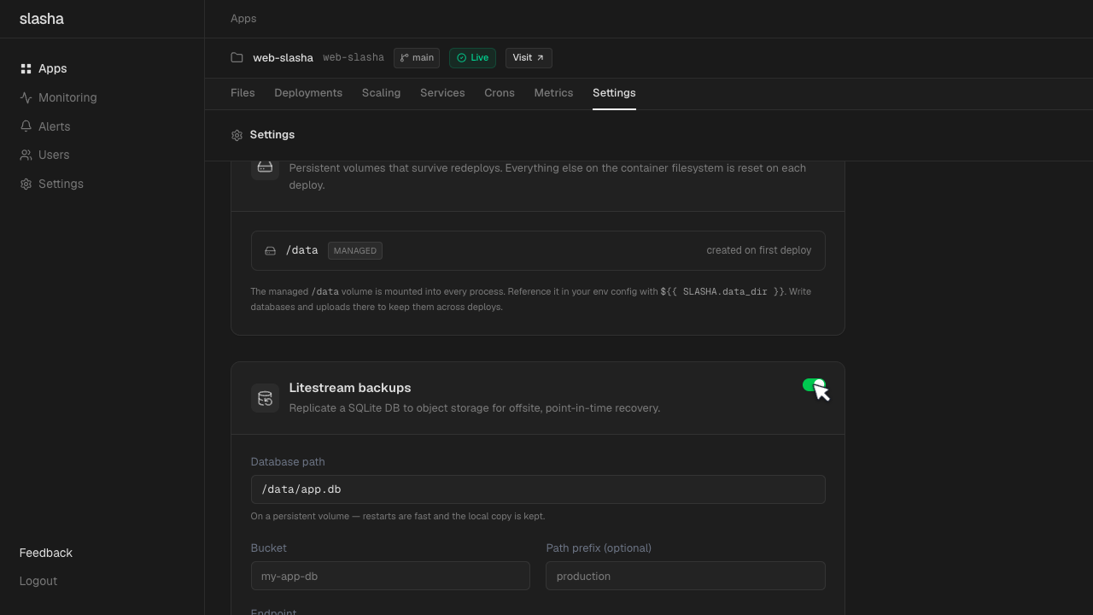Click the Monitoring pulse icon

26,97
